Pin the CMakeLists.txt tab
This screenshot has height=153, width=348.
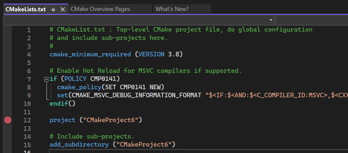pos(53,9)
